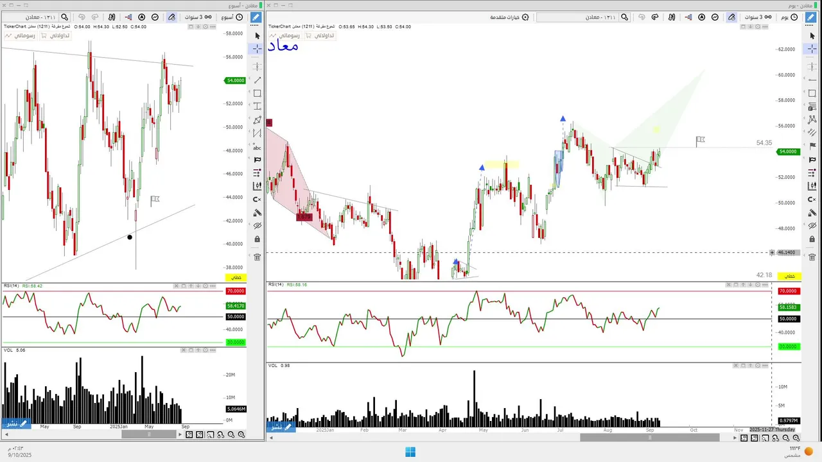Select the crosshair tool in daily chart toolbar
The image size is (822, 462).
tap(812, 49)
